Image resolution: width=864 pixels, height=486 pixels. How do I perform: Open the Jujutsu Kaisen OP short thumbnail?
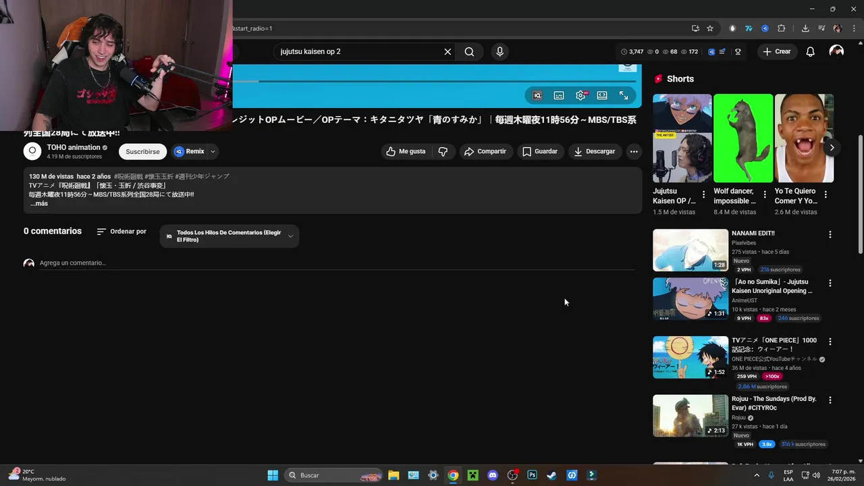682,138
